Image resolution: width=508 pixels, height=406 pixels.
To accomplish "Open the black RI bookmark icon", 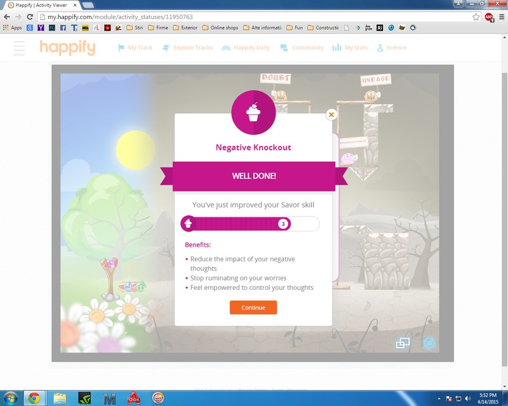I will tap(380, 28).
